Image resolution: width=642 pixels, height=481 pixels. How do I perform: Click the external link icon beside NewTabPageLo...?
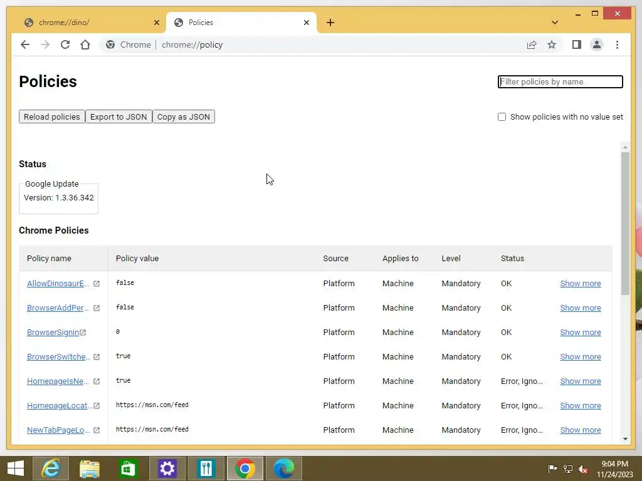[97, 430]
